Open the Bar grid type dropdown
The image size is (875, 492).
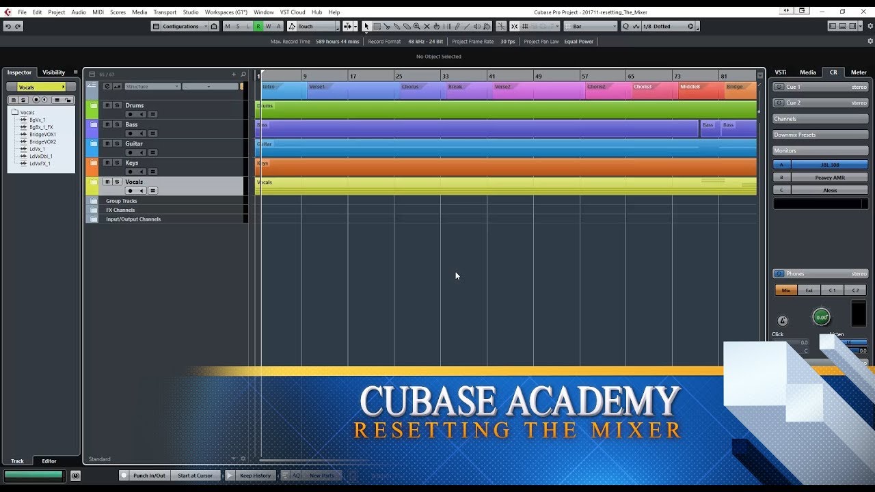pyautogui.click(x=591, y=26)
